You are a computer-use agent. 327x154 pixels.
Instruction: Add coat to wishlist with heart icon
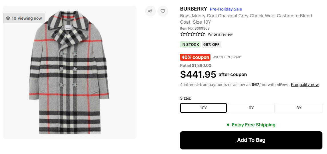pyautogui.click(x=163, y=11)
